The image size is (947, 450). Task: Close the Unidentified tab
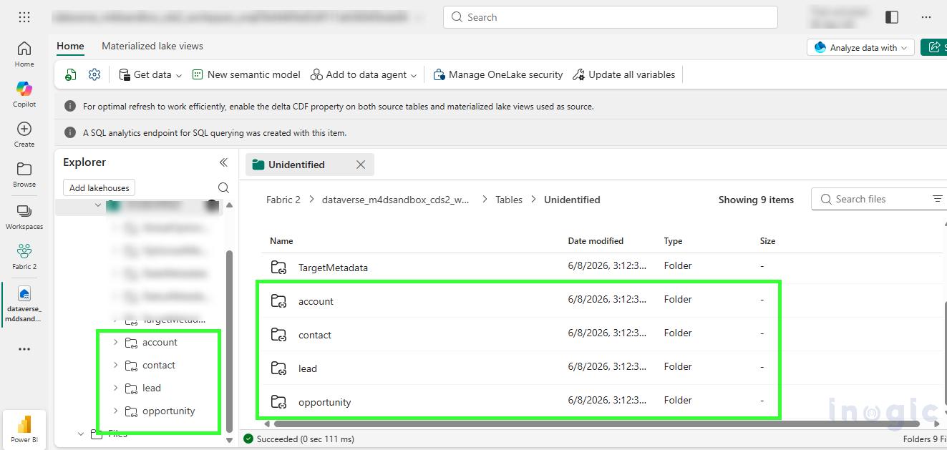coord(361,165)
